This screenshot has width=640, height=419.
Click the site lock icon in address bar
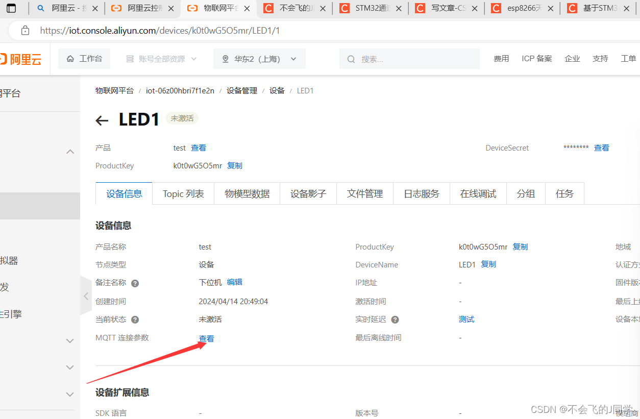(25, 31)
